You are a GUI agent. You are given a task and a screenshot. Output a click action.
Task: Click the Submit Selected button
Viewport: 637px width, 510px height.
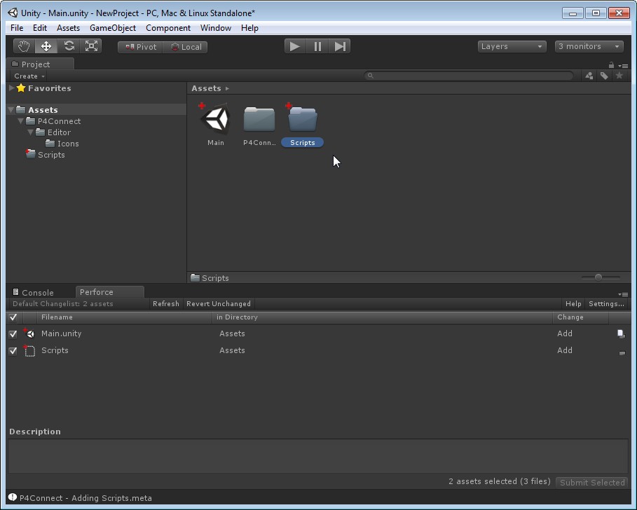(592, 483)
